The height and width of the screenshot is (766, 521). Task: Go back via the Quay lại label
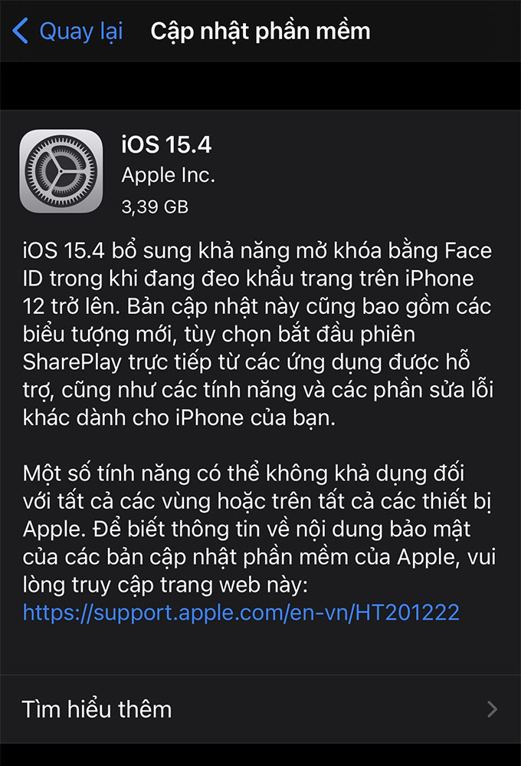pos(81,31)
